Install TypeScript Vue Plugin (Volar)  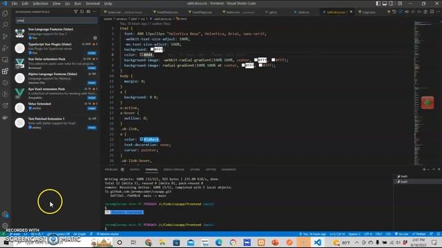coord(92,53)
